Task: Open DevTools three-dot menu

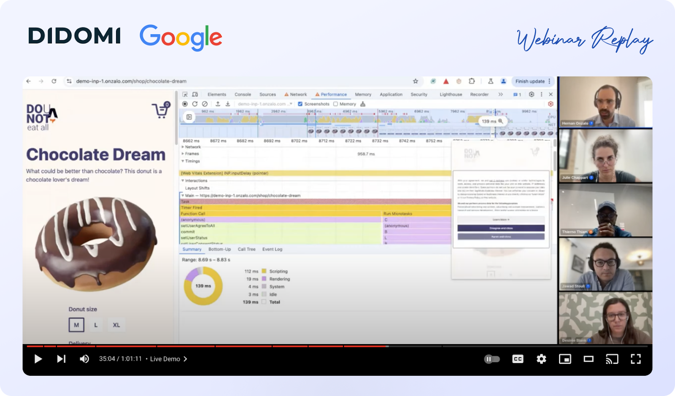Action: (541, 94)
